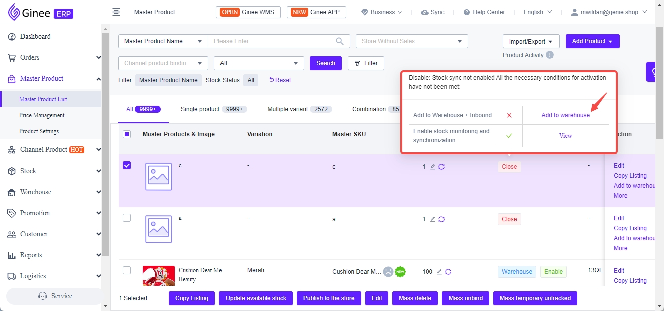Click the Reset filter link
The height and width of the screenshot is (311, 664).
point(280,80)
